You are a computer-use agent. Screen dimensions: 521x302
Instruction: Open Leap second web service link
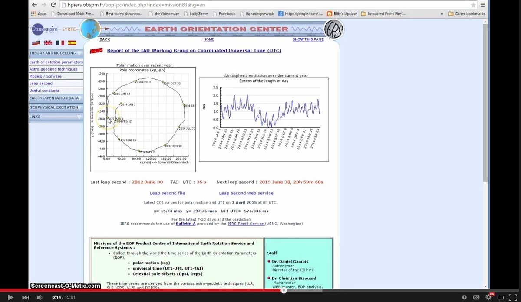coord(246,193)
